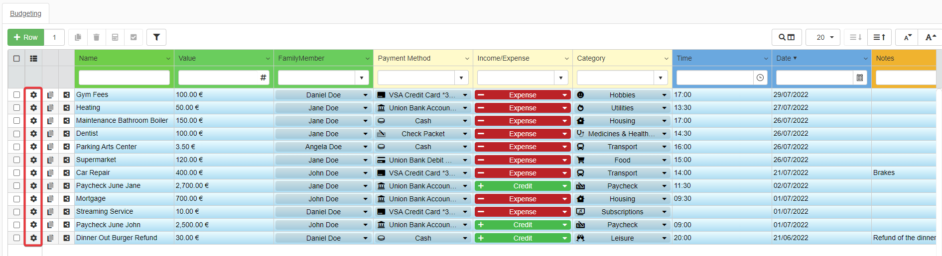
Task: Check the Mortgage row checkbox
Action: (16, 199)
